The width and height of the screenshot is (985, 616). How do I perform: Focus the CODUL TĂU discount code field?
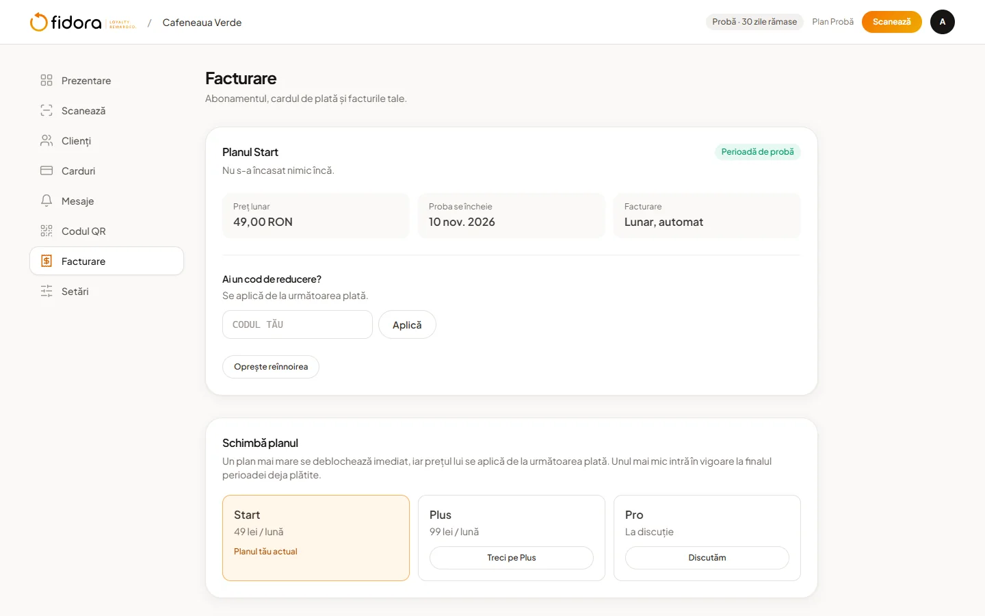(x=298, y=324)
